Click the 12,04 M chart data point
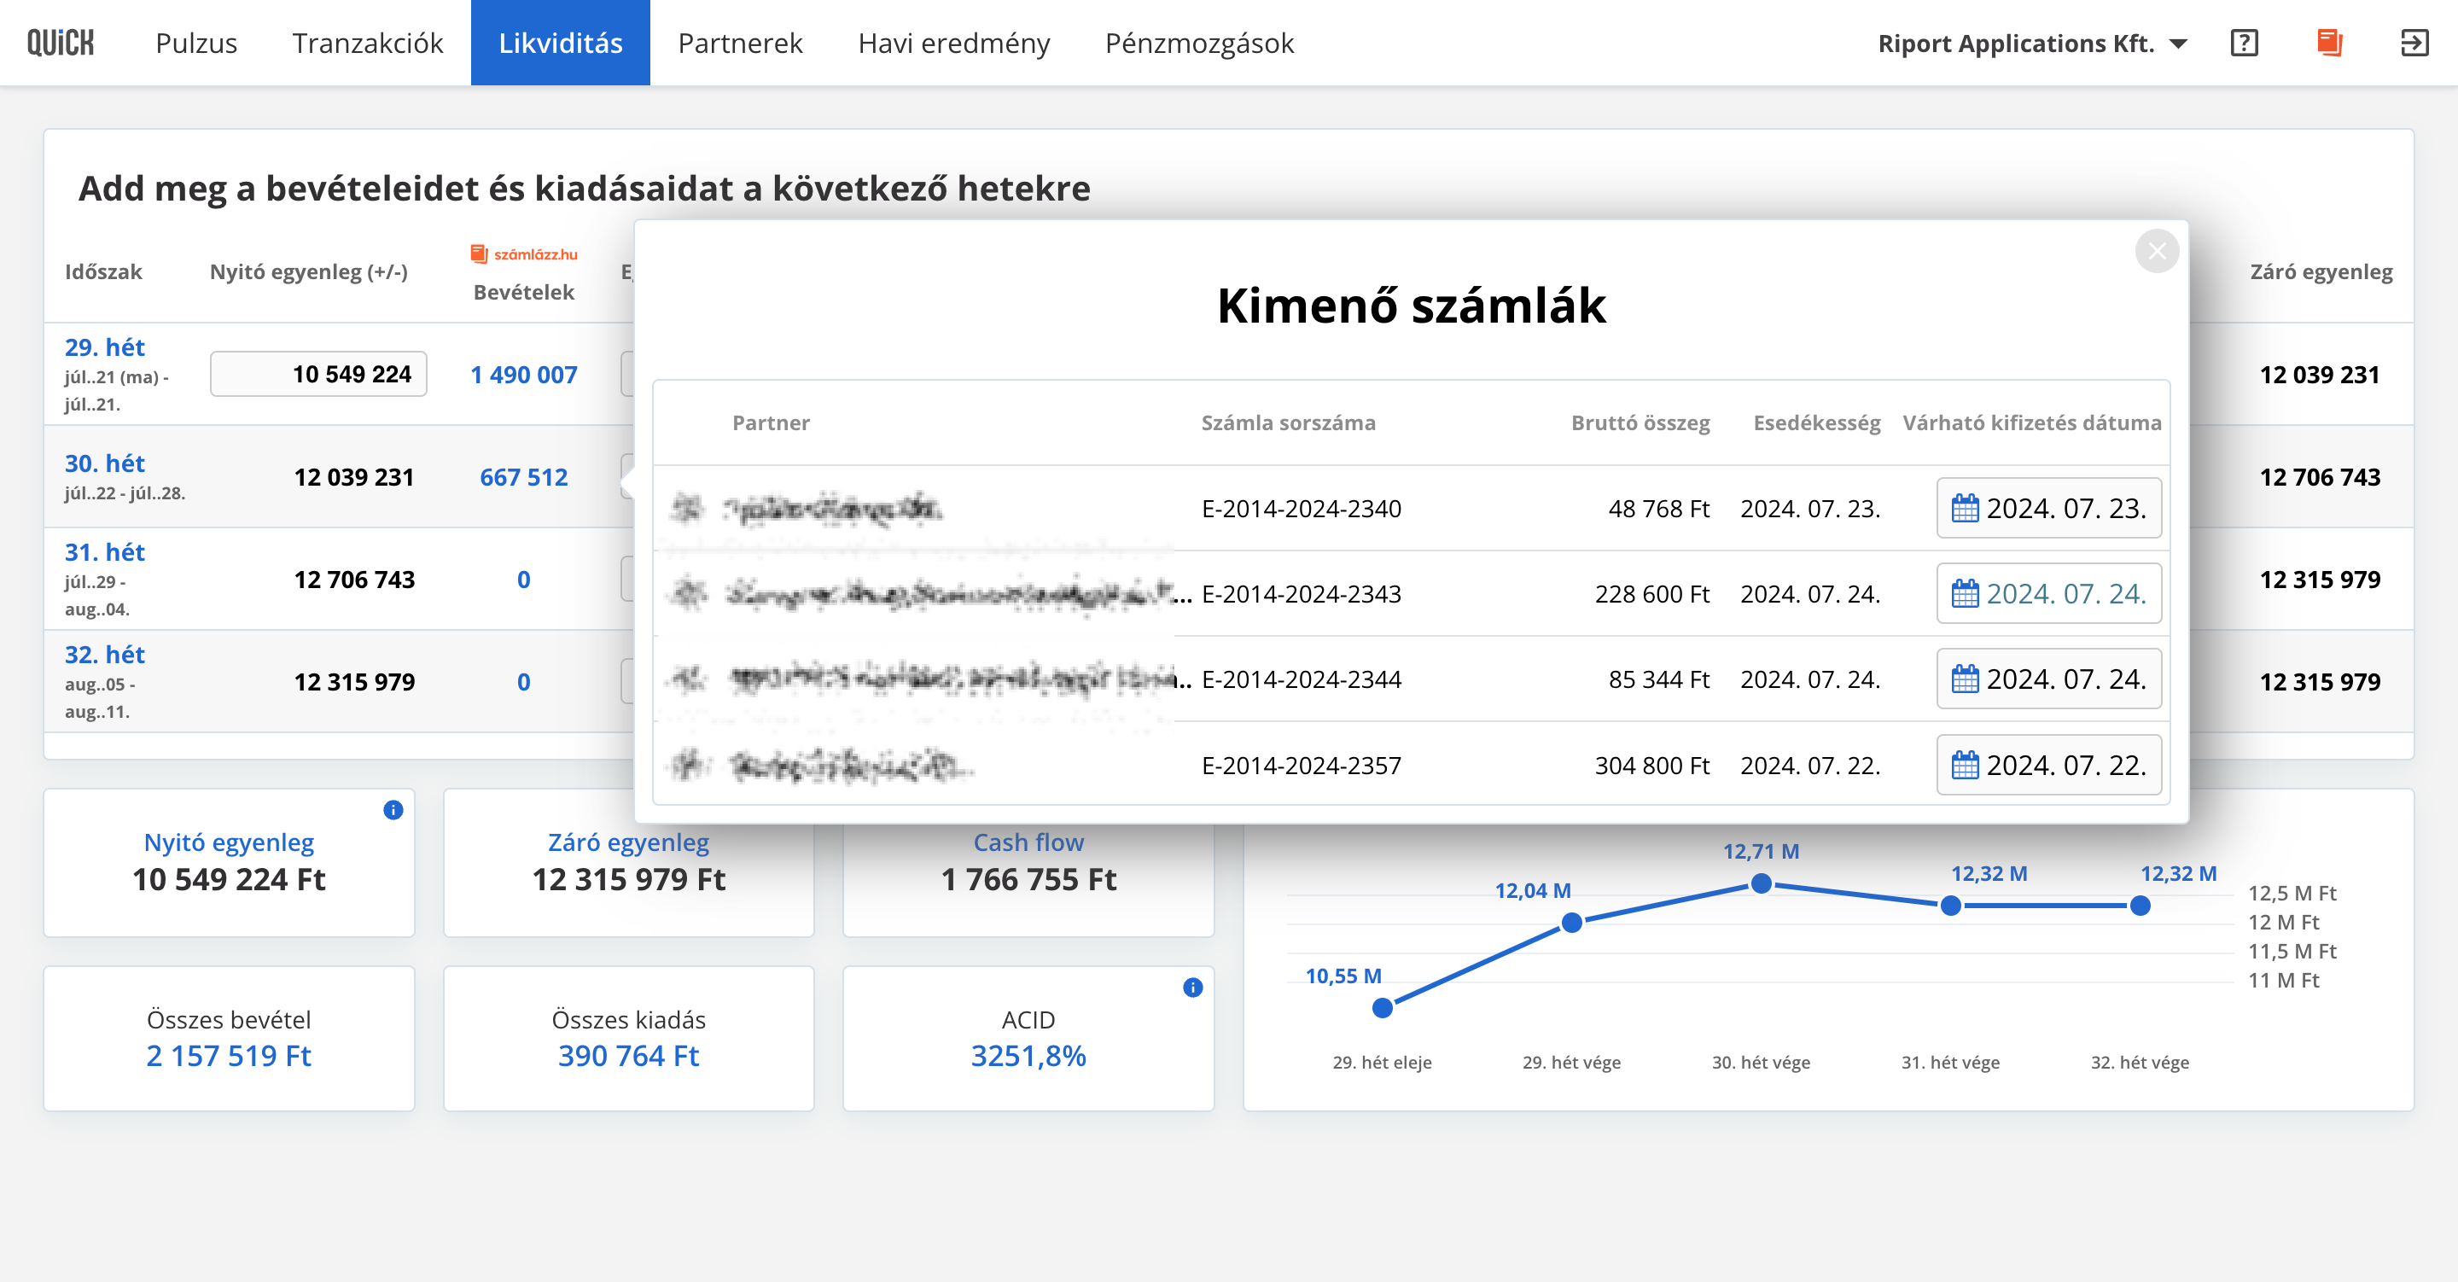This screenshot has height=1282, width=2458. pyautogui.click(x=1571, y=923)
